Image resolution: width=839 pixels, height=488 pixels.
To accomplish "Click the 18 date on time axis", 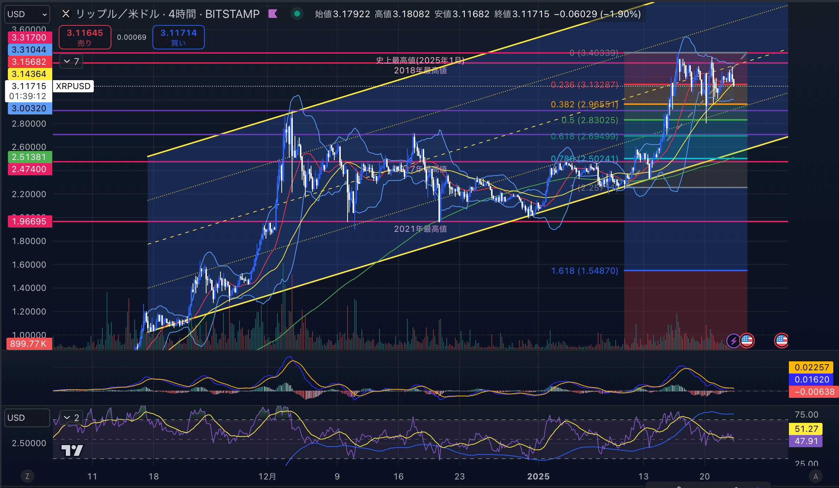I will click(x=154, y=477).
